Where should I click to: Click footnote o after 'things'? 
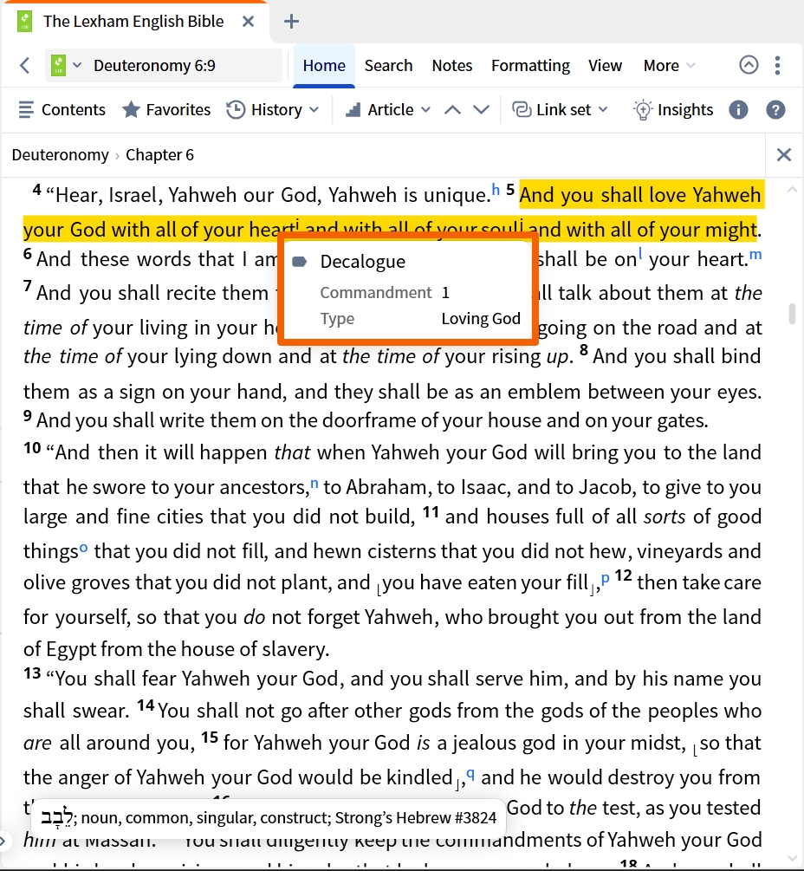click(x=83, y=549)
